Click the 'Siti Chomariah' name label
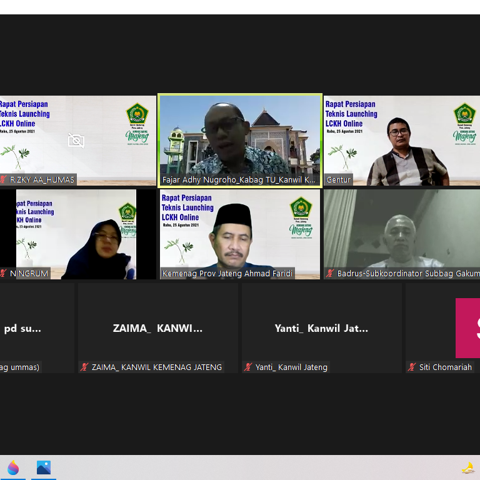480x480 pixels. pyautogui.click(x=446, y=367)
